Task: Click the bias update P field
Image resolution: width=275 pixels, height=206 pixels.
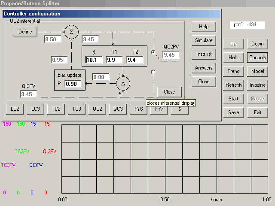Action: 73,84
